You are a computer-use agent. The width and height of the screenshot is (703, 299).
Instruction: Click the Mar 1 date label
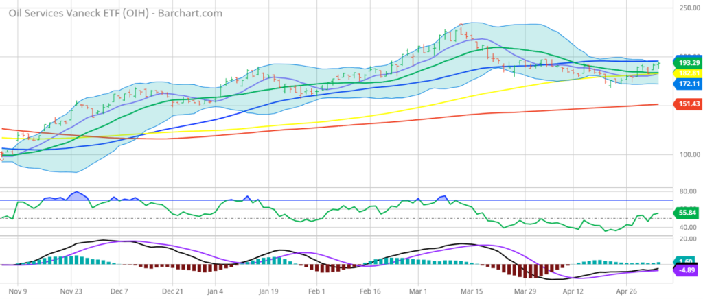pos(418,291)
